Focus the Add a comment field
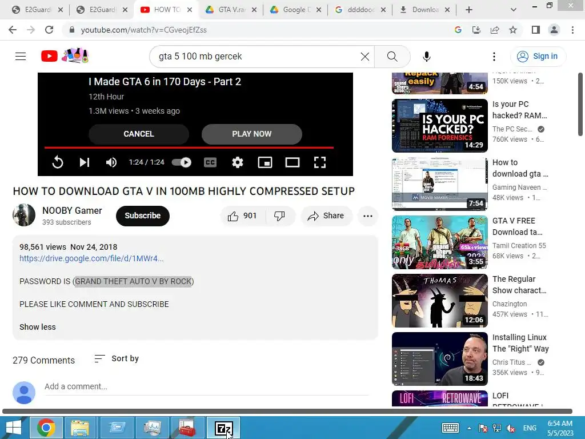The width and height of the screenshot is (585, 439). click(x=206, y=387)
